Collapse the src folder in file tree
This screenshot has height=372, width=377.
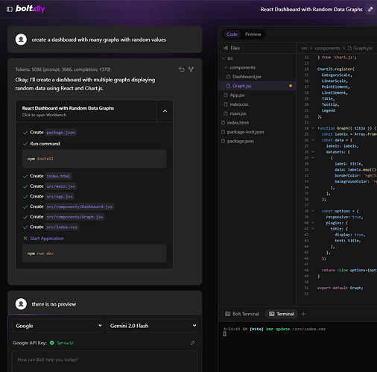click(x=228, y=58)
